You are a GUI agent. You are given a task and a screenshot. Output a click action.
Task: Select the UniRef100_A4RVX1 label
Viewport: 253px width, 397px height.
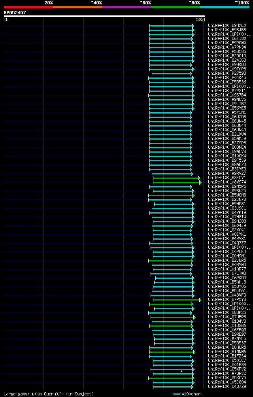click(227, 238)
